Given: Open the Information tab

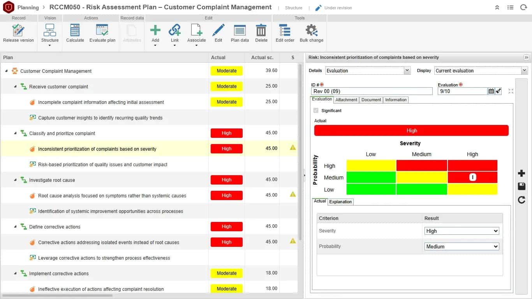Looking at the screenshot, I should point(396,100).
